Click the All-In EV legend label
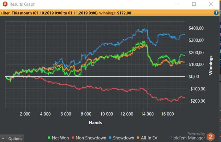Screen dimensions: 221x142 coord(149,138)
